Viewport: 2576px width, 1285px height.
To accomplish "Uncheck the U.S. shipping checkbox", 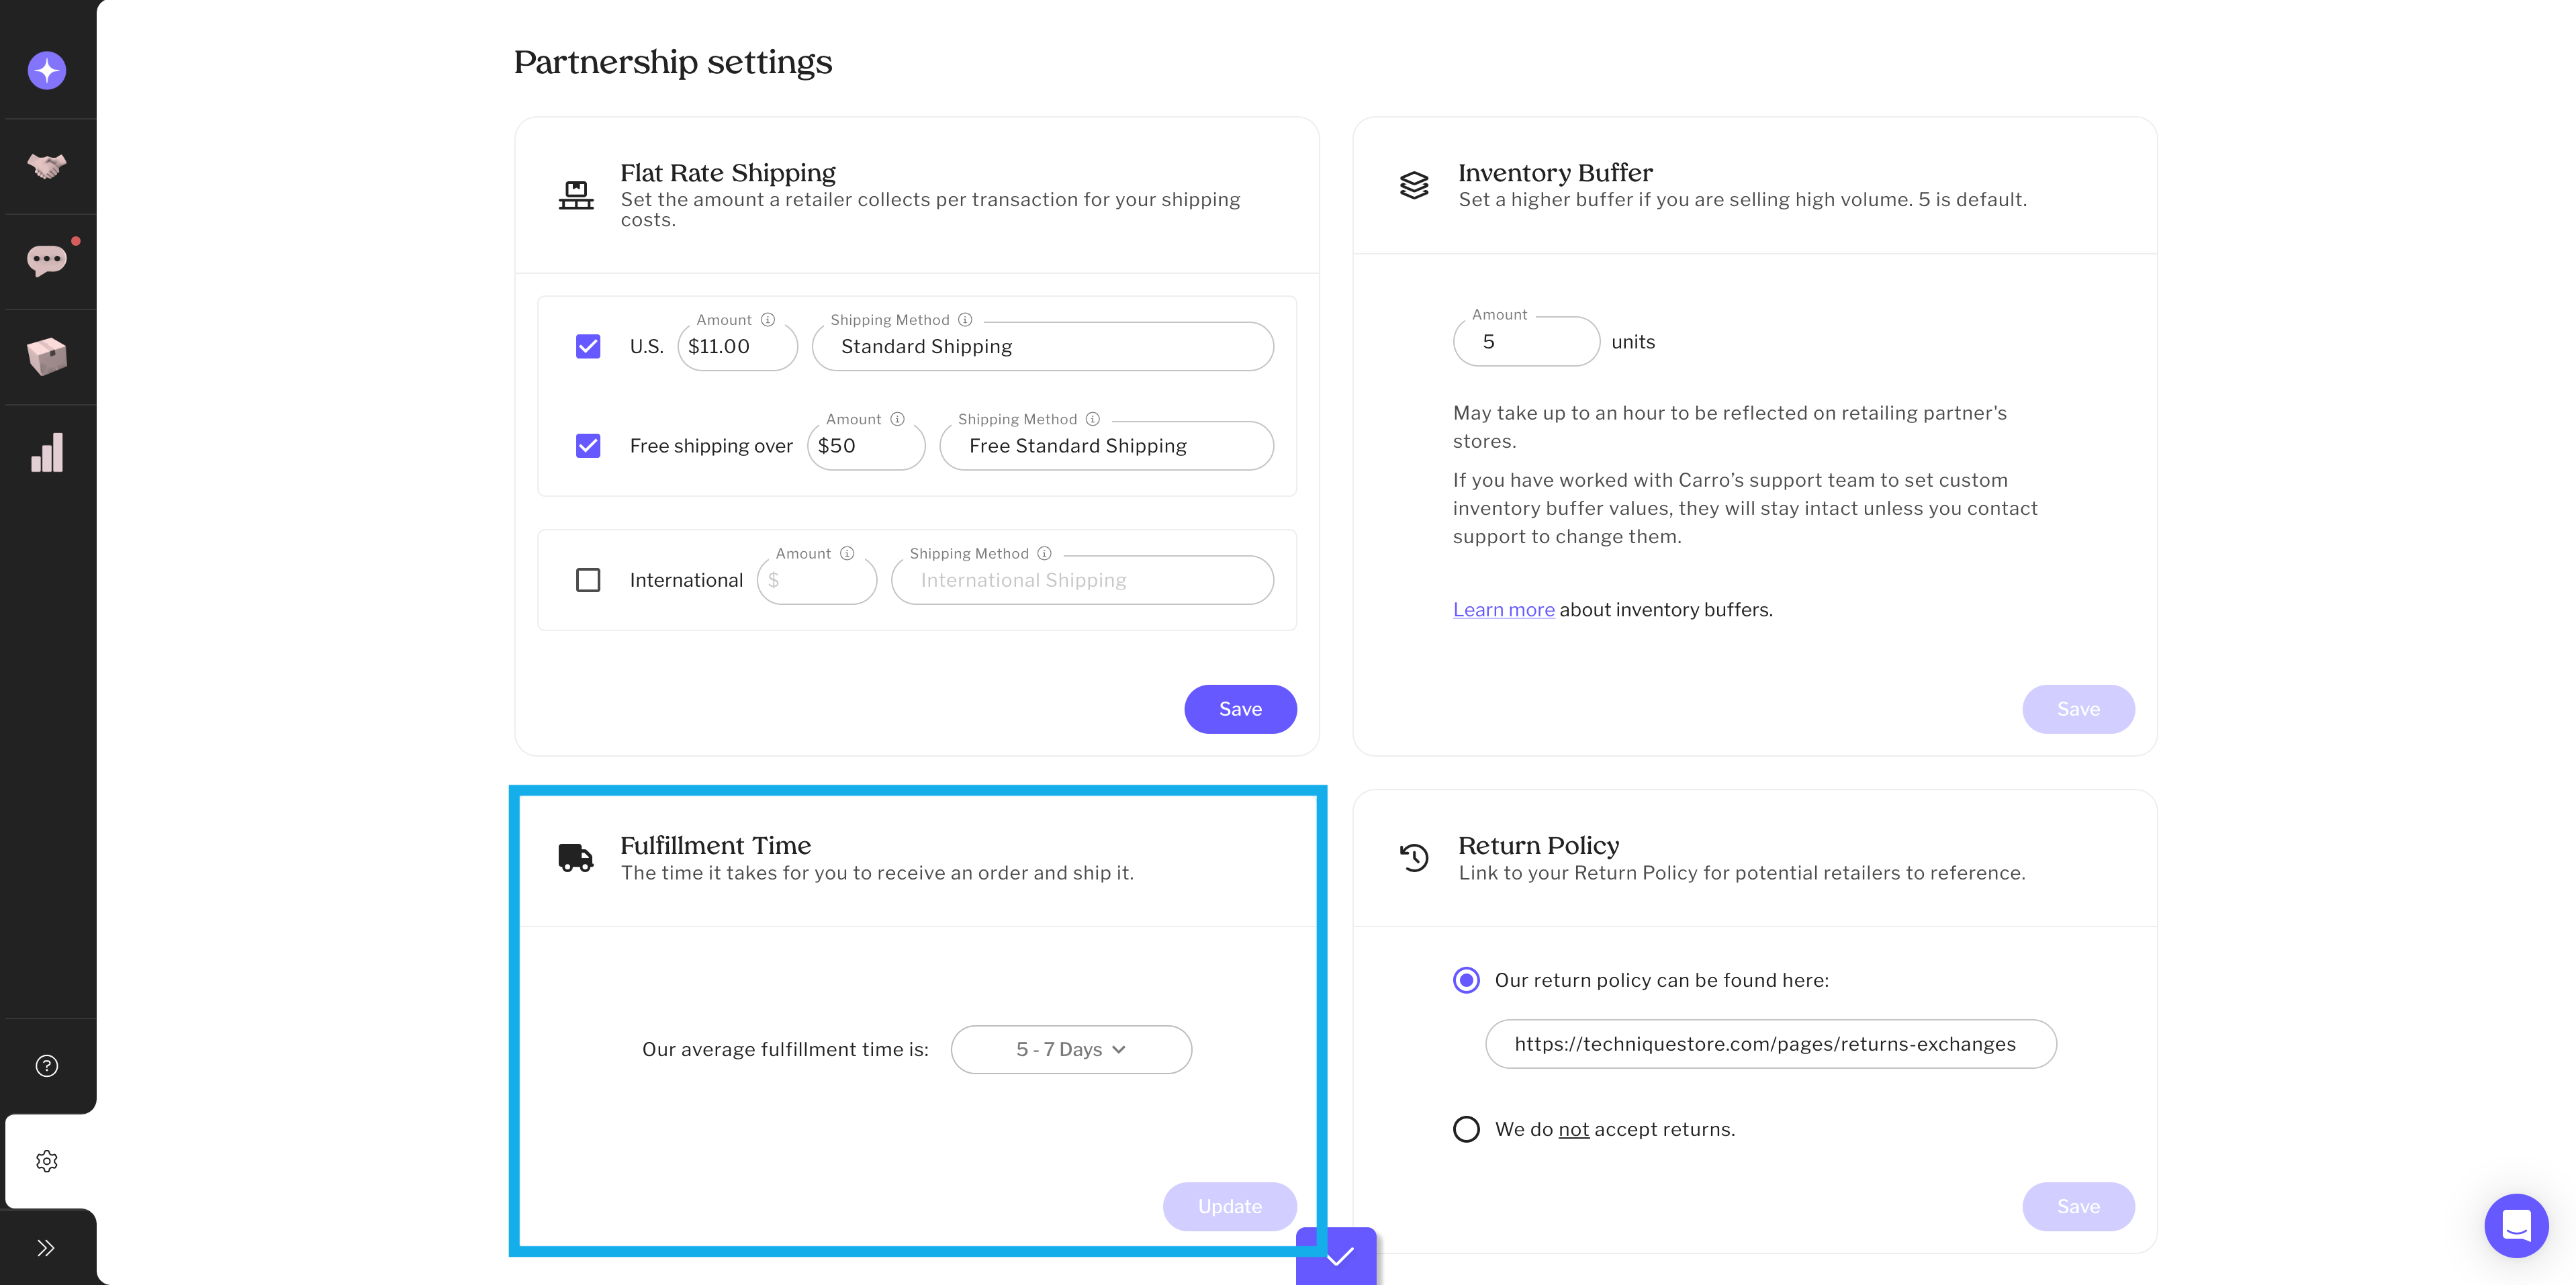I will (x=588, y=347).
